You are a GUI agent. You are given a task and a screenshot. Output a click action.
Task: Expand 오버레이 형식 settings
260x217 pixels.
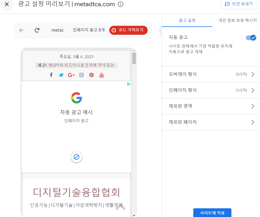211,74
